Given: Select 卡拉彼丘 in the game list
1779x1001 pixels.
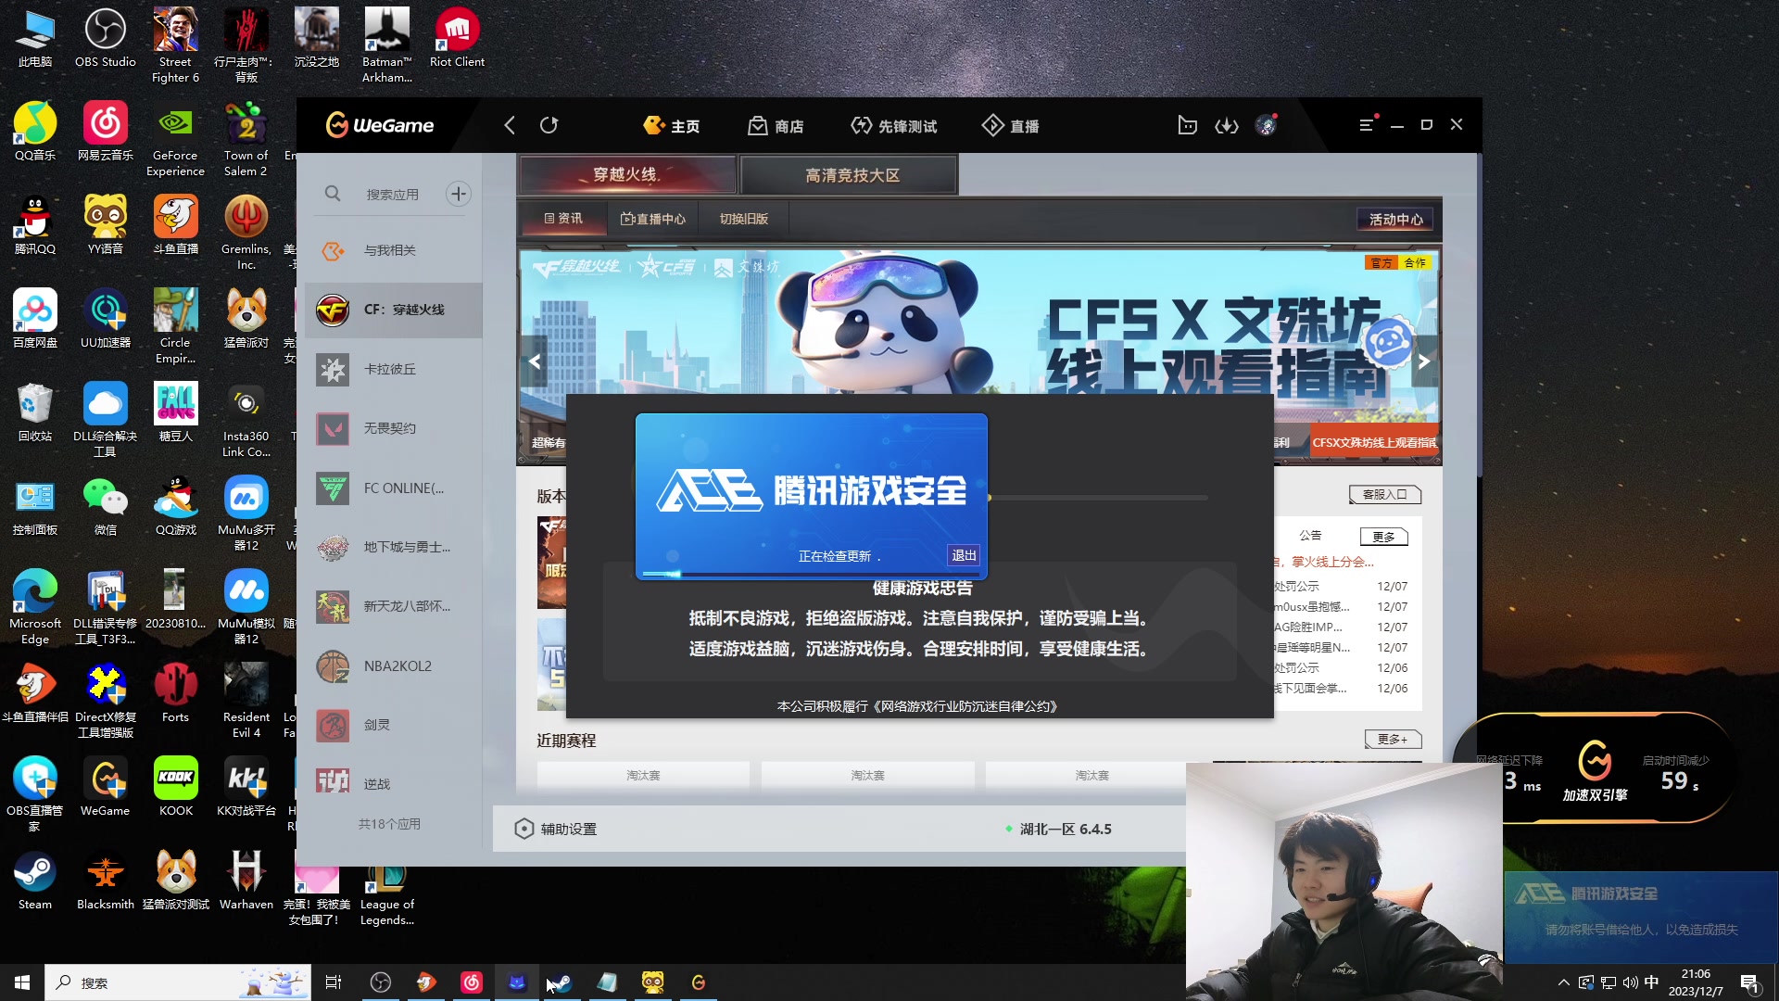Looking at the screenshot, I should pos(394,369).
